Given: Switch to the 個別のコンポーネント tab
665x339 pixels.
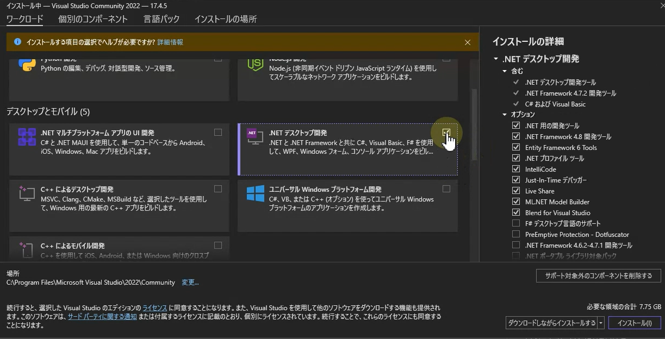Looking at the screenshot, I should 92,19.
